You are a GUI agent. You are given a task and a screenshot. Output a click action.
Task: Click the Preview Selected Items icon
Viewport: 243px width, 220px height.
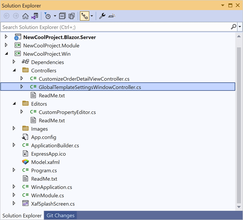112,16
